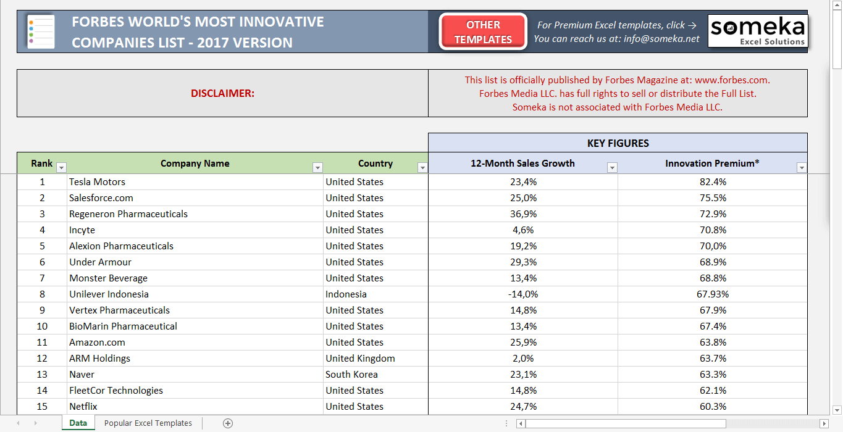Select the 63.7% innovation premium cell
843x432 pixels.
(x=713, y=359)
